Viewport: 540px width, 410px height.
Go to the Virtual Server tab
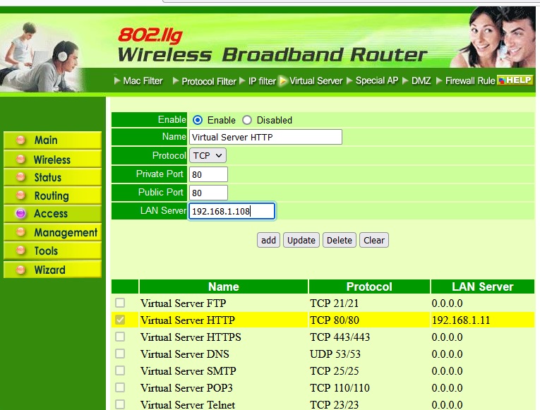[x=311, y=81]
